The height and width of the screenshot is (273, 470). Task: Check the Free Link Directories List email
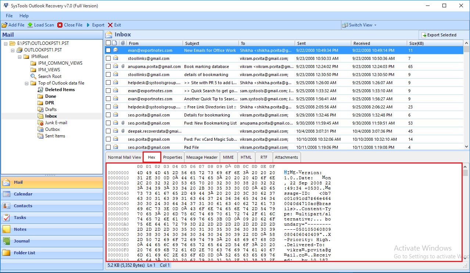108,107
